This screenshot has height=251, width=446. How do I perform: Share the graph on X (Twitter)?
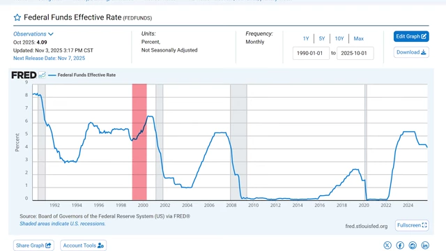click(x=387, y=245)
